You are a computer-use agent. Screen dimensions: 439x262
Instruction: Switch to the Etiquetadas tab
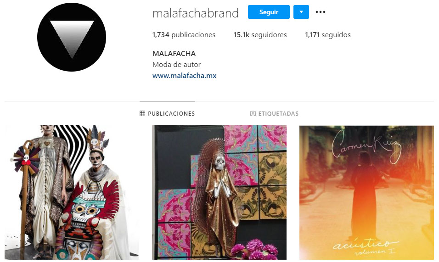(275, 113)
